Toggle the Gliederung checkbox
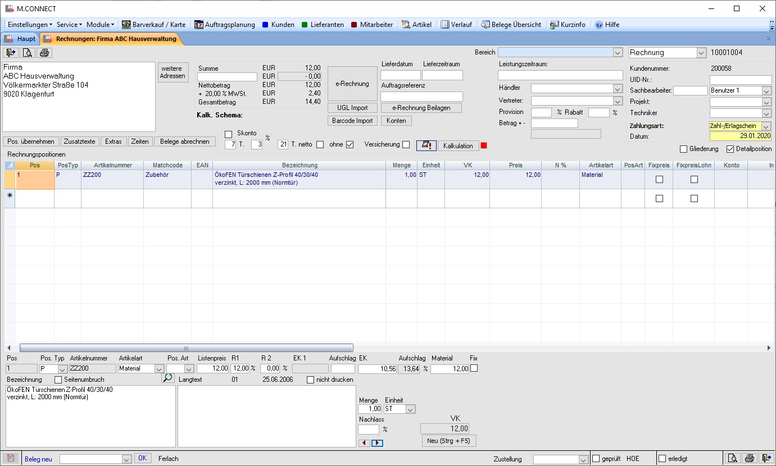The image size is (776, 466). click(x=683, y=149)
